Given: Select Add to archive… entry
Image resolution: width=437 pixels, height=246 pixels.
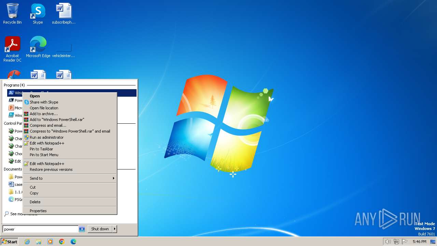Looking at the screenshot, I should [70, 114].
